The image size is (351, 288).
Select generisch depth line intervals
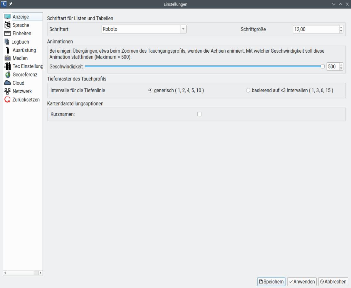[x=151, y=90]
